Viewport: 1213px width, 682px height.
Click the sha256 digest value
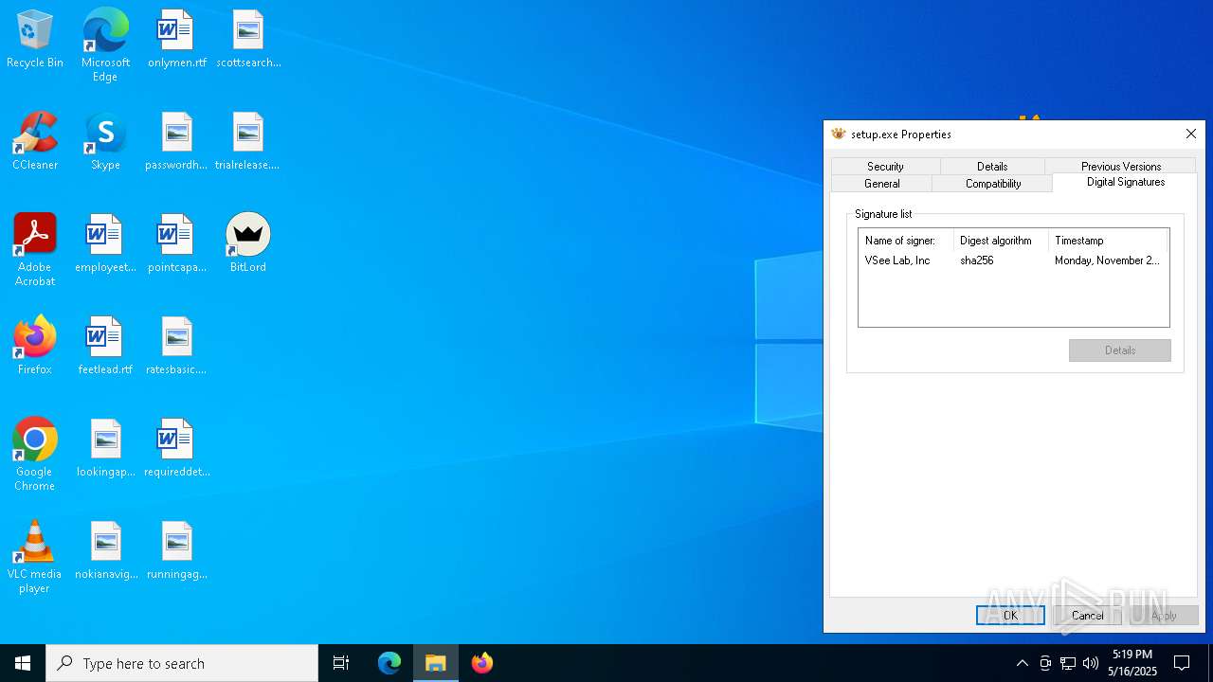coord(977,260)
